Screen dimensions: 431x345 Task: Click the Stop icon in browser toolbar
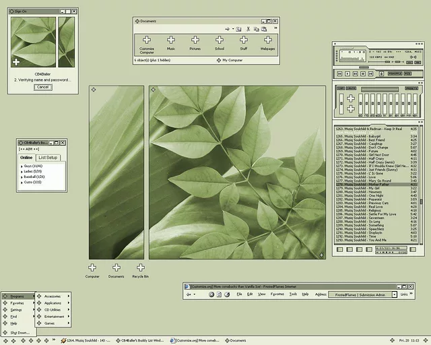(211, 294)
